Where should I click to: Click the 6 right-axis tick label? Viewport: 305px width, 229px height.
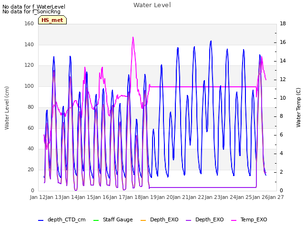[281, 135]
